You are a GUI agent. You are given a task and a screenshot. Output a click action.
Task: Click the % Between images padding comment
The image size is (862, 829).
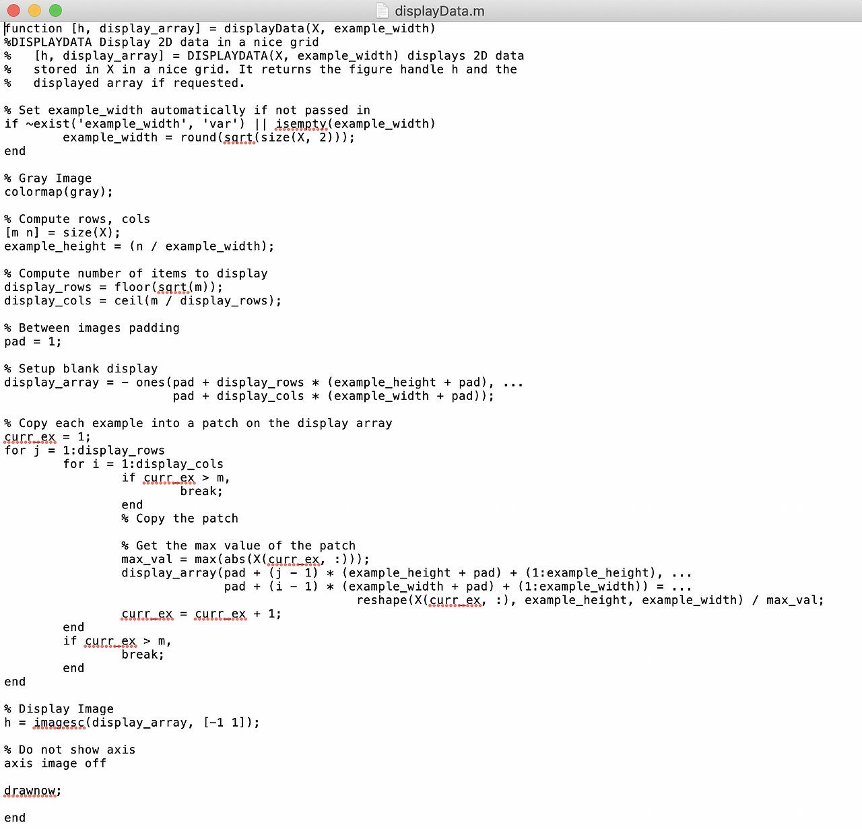[92, 327]
